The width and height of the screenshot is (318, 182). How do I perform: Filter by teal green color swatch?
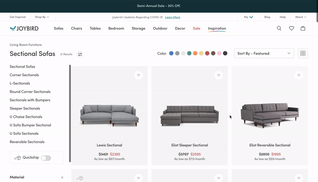click(189, 53)
